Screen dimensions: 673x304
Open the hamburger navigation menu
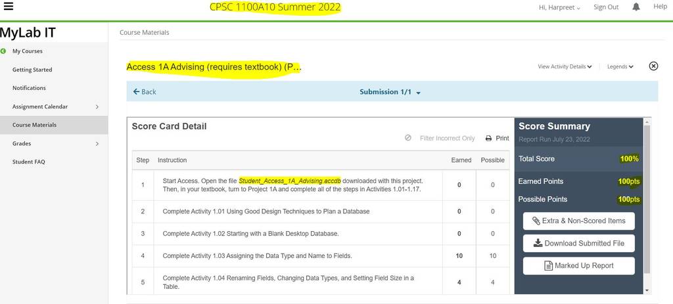[x=8, y=7]
